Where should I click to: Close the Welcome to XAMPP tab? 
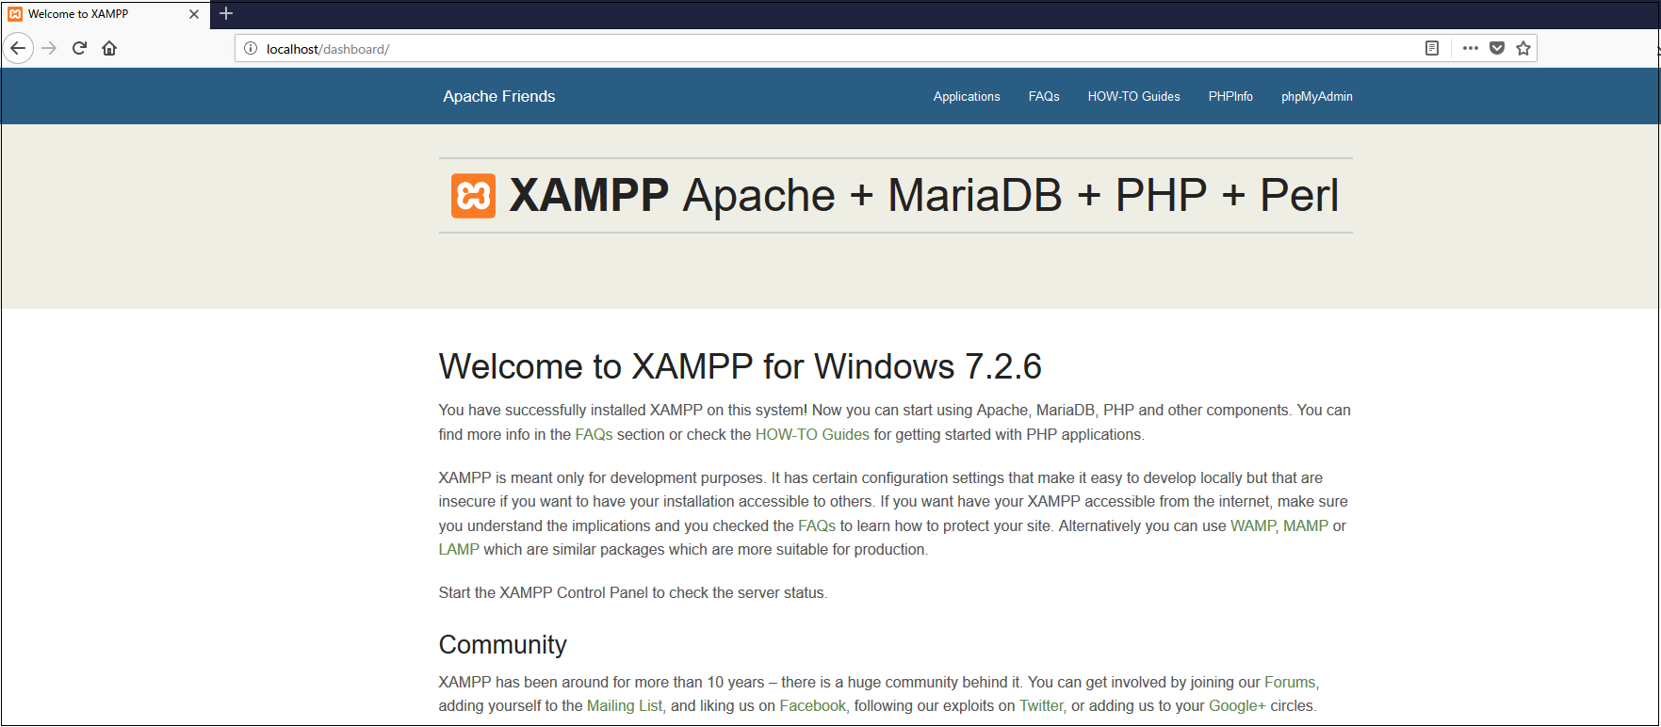194,14
